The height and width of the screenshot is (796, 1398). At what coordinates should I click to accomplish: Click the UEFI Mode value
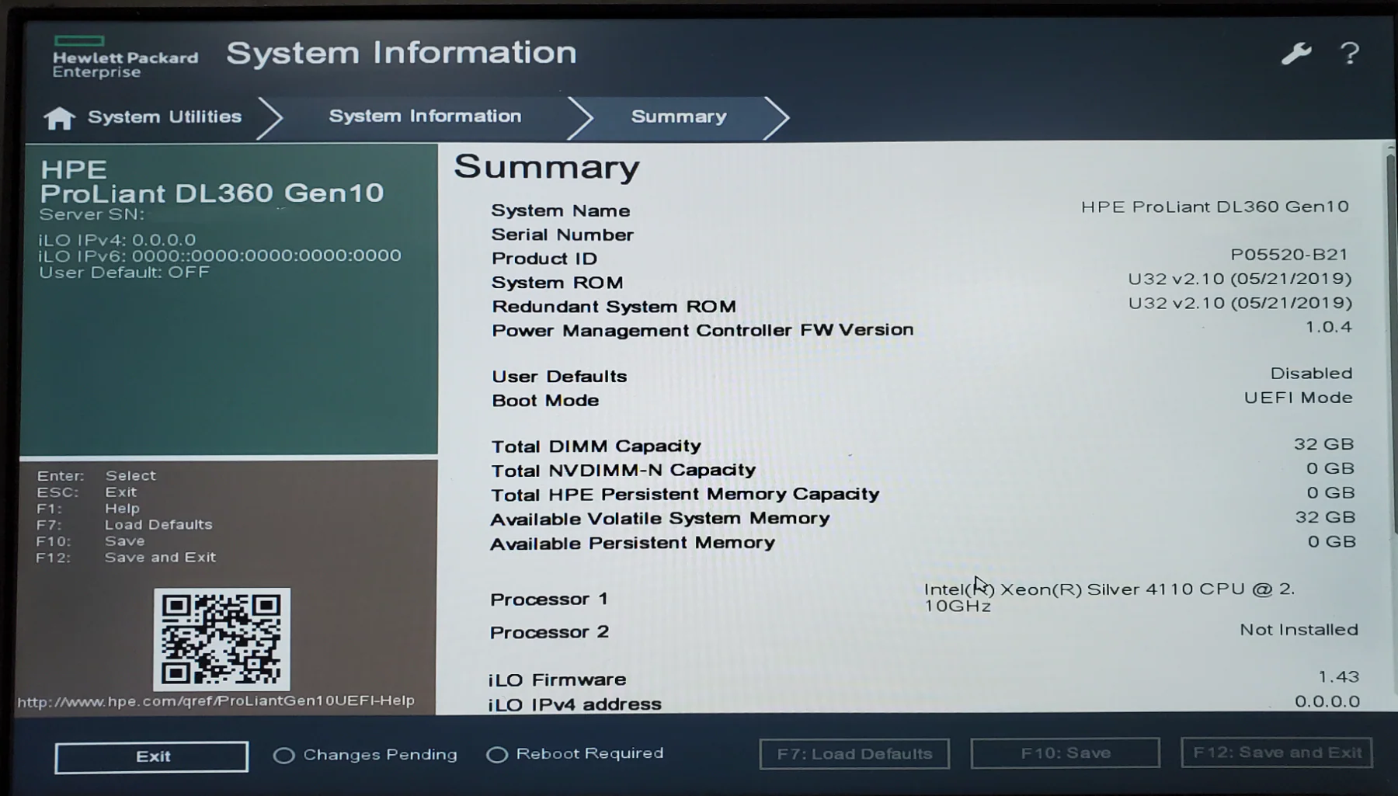click(x=1299, y=398)
